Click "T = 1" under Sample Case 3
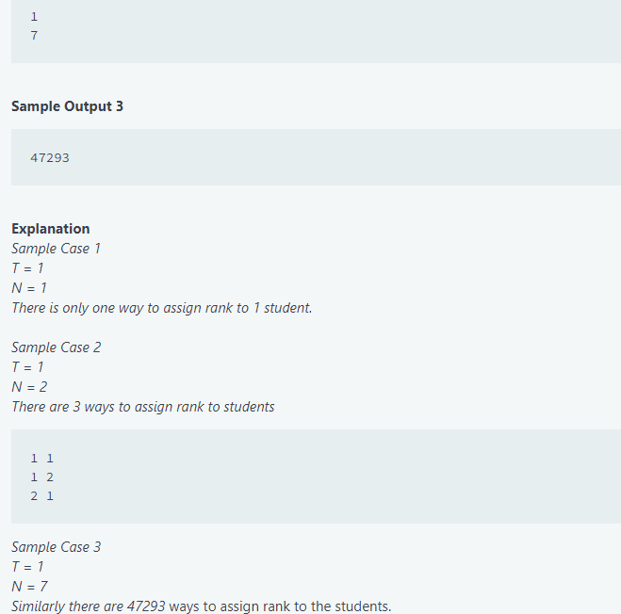This screenshot has width=621, height=614. point(27,567)
